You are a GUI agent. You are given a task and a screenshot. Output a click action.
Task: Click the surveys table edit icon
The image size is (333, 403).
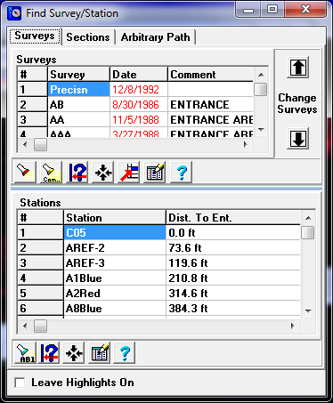click(x=155, y=173)
